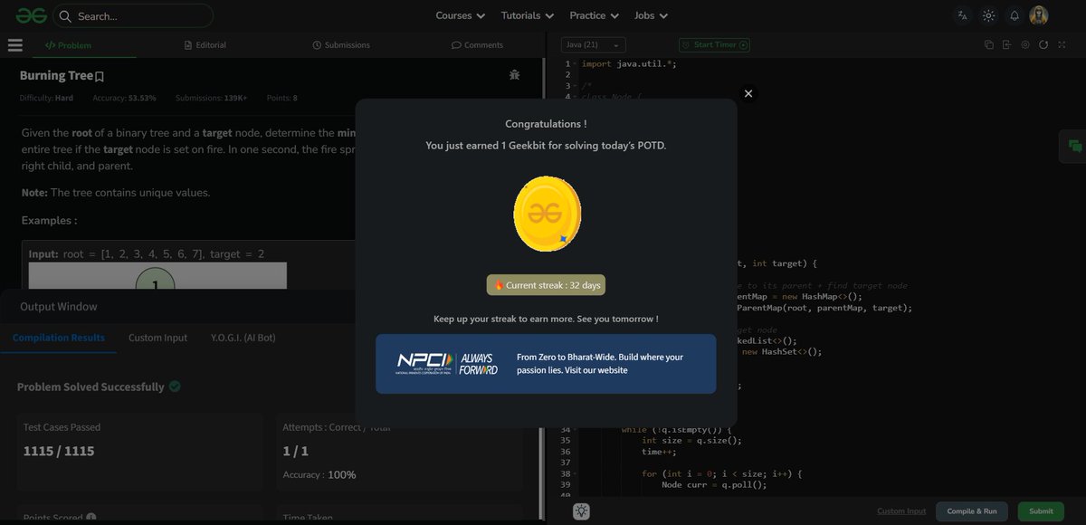The image size is (1086, 525).
Task: Click code line 'Node curr = q.poll();'
Action: (x=714, y=484)
